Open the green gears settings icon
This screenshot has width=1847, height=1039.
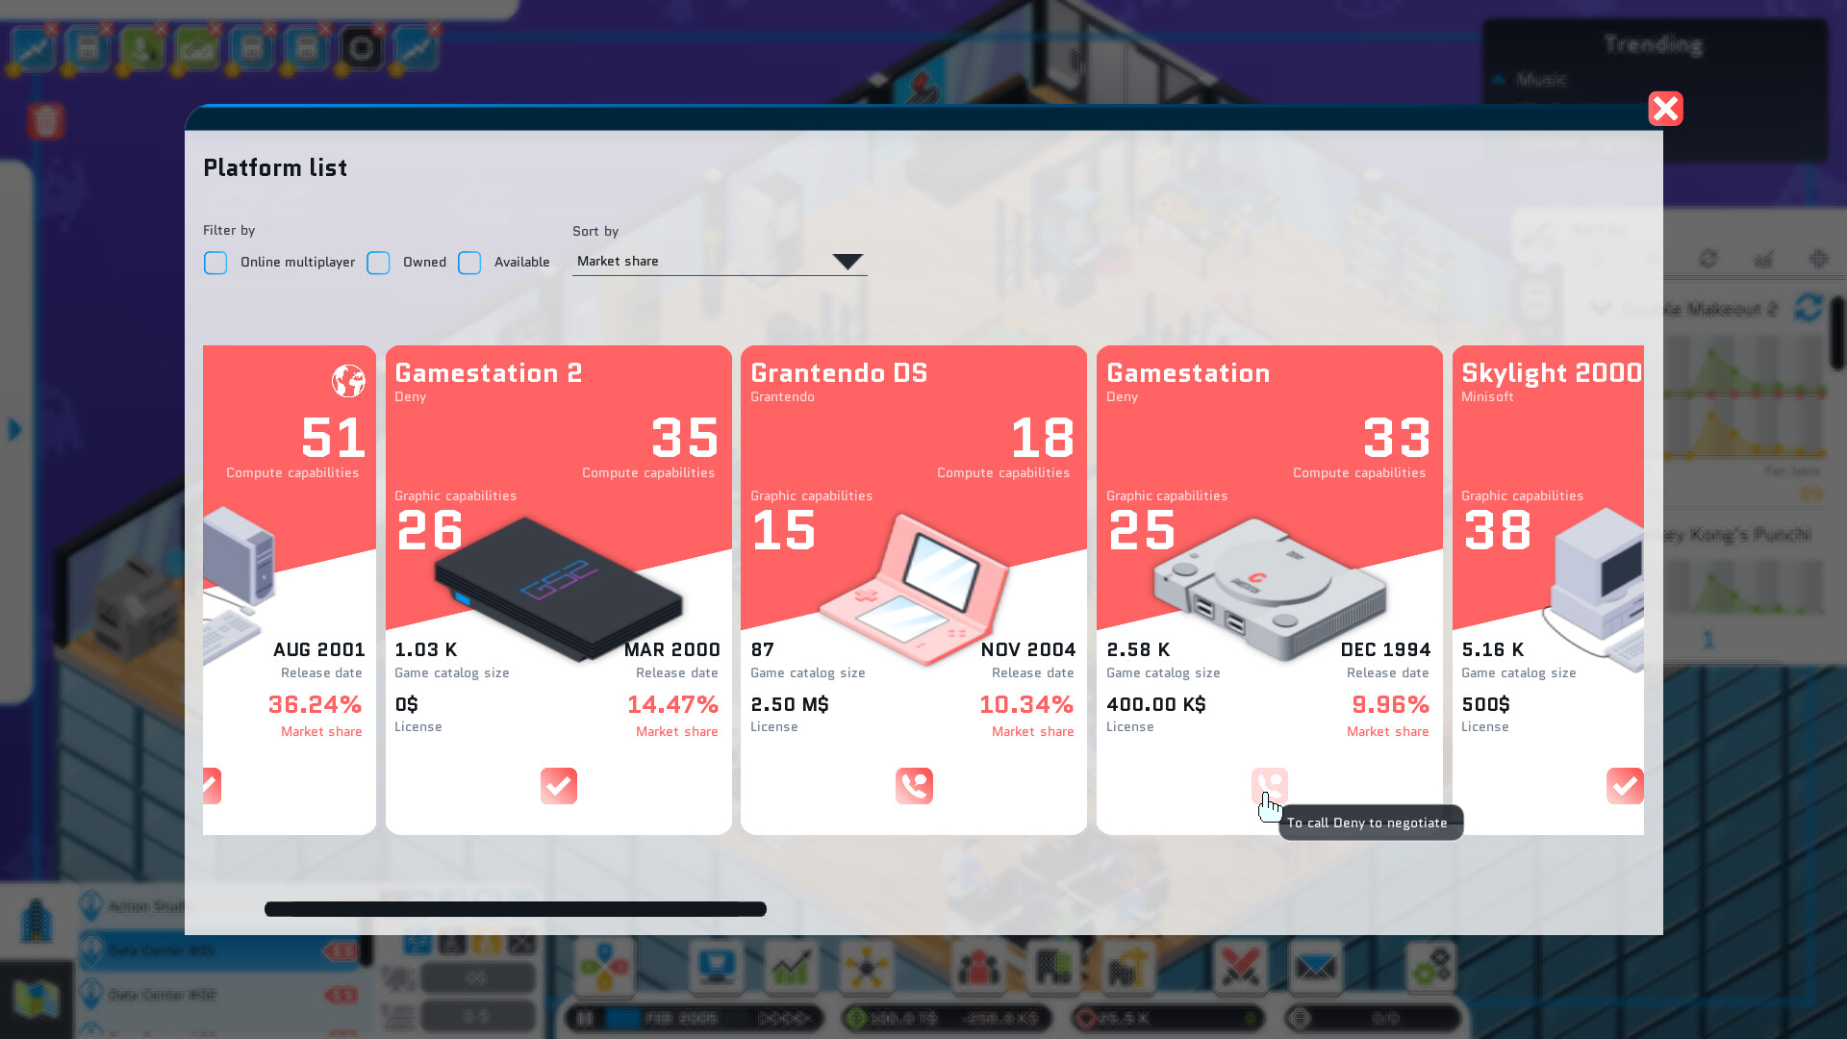tap(1430, 966)
